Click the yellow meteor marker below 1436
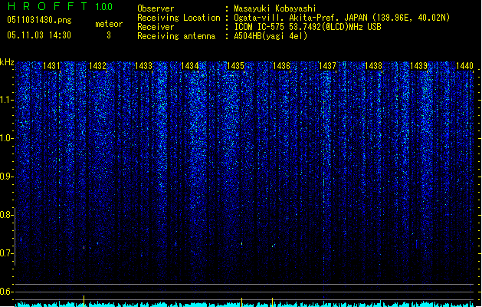Viewport: 482px width, 307px height. click(x=272, y=302)
